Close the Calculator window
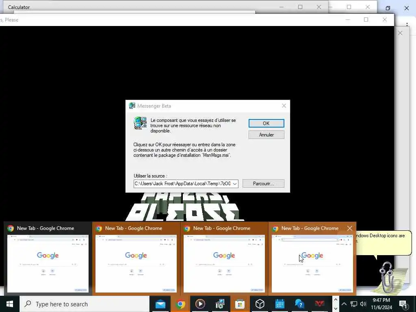The image size is (416, 312). click(319, 7)
